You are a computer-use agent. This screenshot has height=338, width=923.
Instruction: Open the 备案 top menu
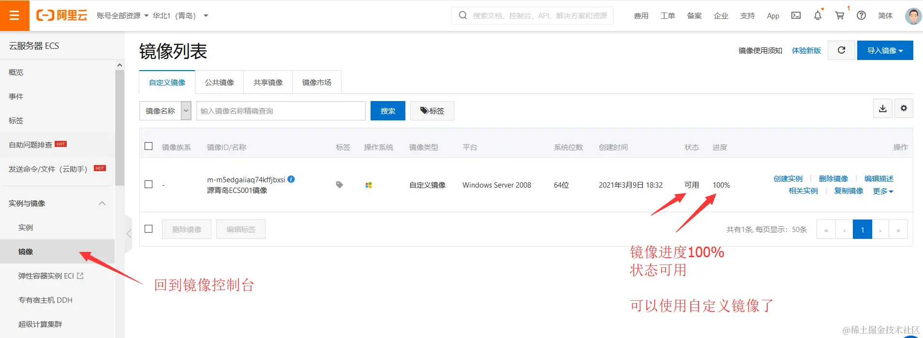[694, 15]
